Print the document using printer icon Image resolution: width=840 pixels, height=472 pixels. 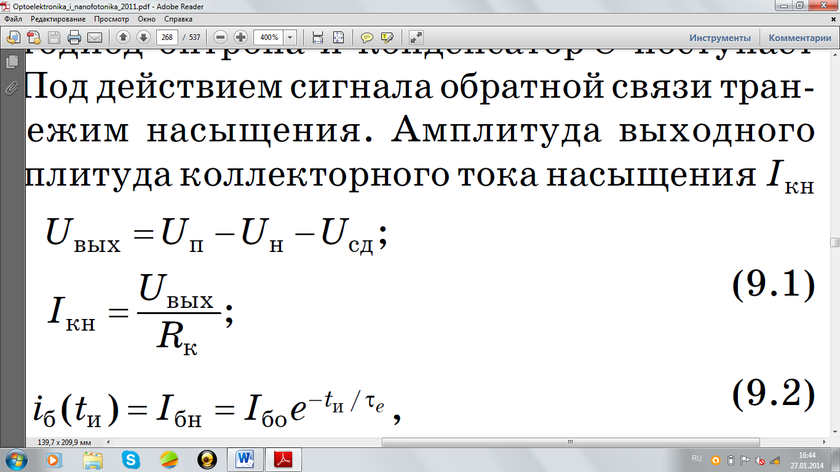point(74,37)
